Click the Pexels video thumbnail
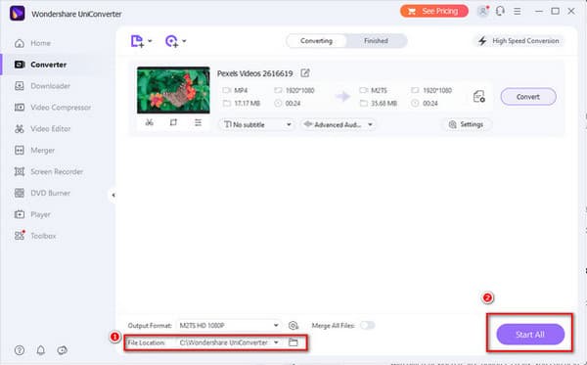This screenshot has height=365, width=587. coord(173,90)
